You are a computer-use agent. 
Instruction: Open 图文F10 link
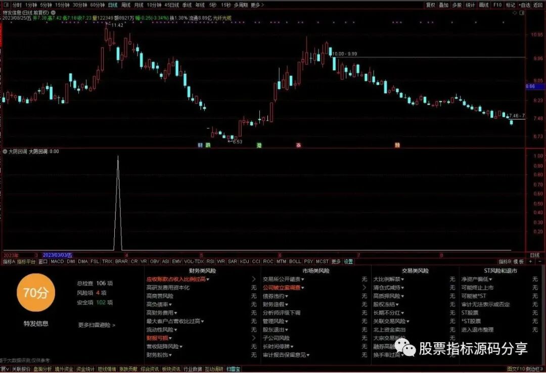coord(516,369)
